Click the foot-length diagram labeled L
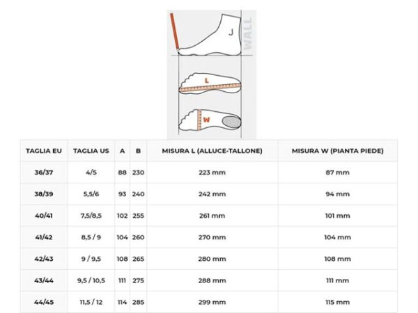This screenshot has width=418, height=313. pyautogui.click(x=209, y=83)
